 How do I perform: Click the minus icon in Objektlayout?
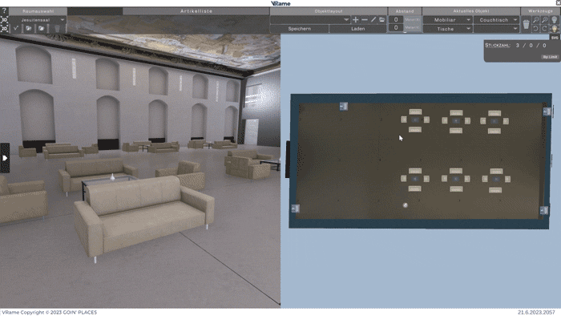coord(364,20)
